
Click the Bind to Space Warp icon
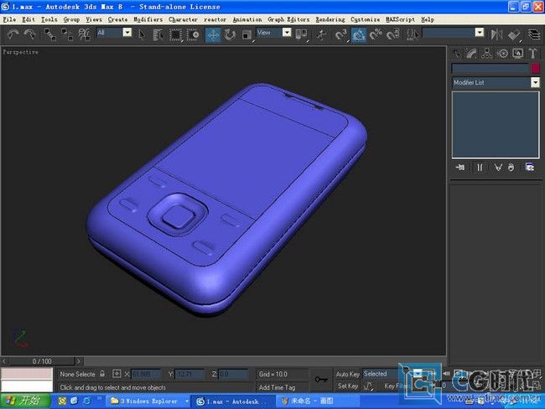click(x=84, y=34)
